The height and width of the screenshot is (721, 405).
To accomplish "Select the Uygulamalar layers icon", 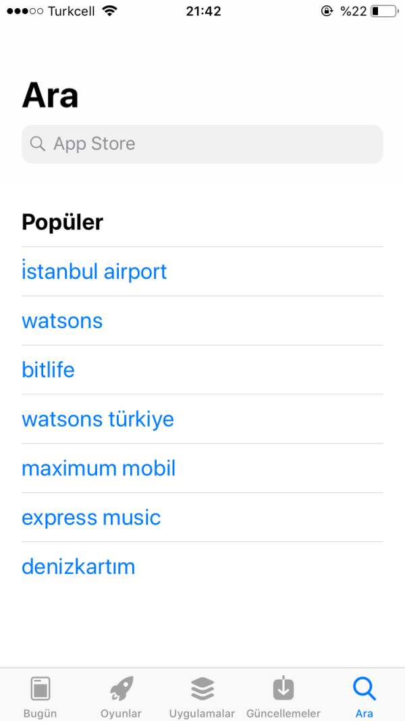I will (202, 689).
